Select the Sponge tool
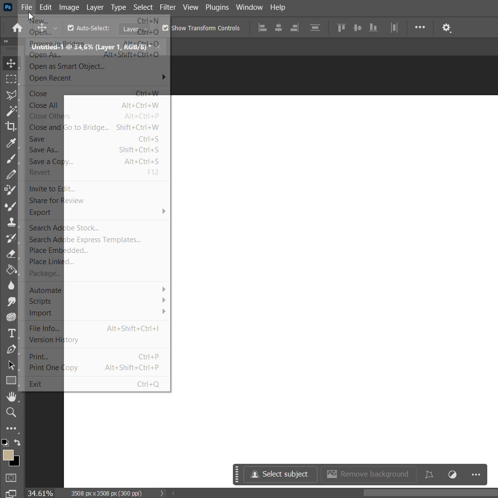The height and width of the screenshot is (498, 498). pos(11,317)
